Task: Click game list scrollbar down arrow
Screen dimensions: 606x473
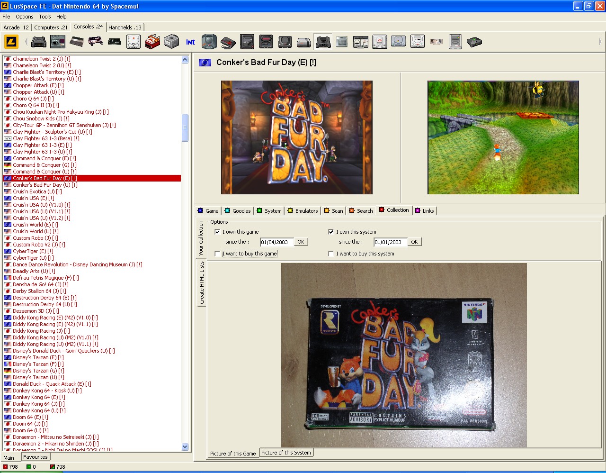Action: [185, 446]
